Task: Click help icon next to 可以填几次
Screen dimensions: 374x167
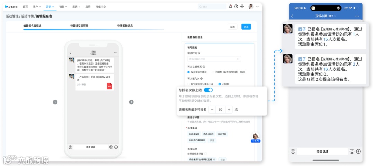Action: click(201, 79)
